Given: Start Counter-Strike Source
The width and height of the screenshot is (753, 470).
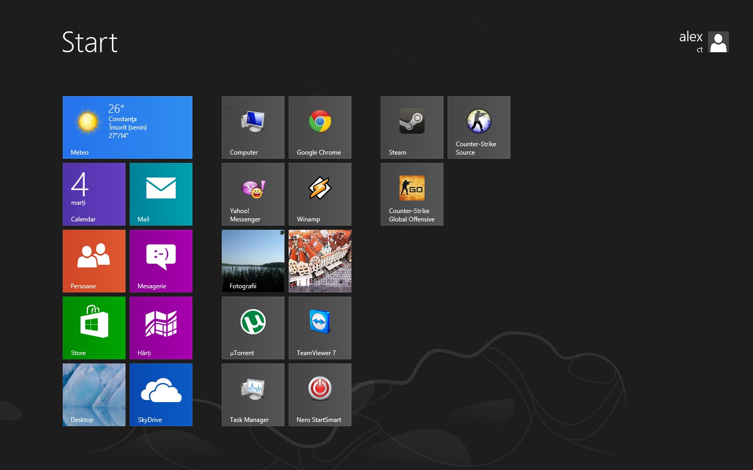Looking at the screenshot, I should pos(479,127).
